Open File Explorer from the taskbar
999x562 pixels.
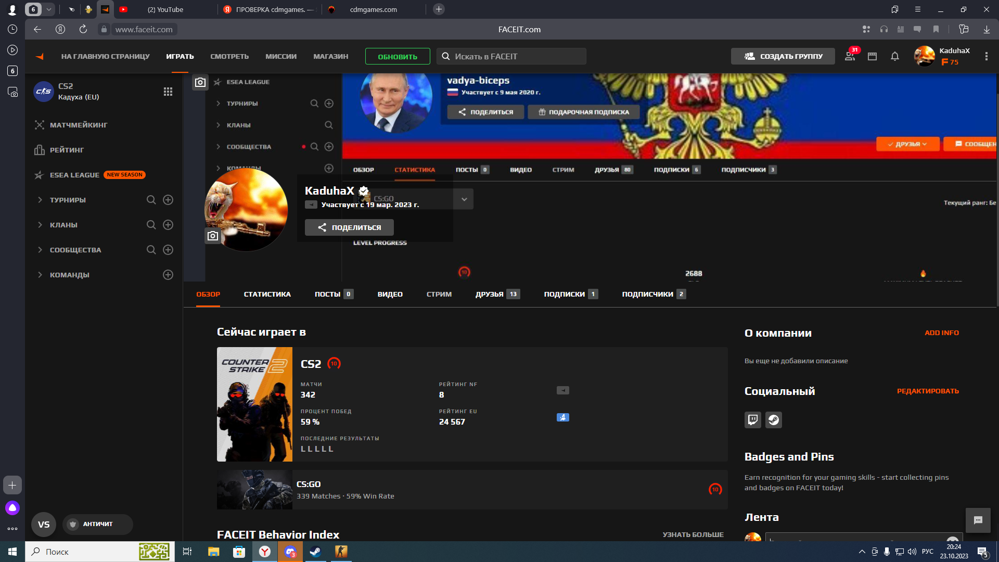[x=214, y=552]
